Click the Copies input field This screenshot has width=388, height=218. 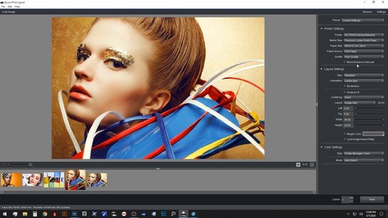(x=346, y=199)
